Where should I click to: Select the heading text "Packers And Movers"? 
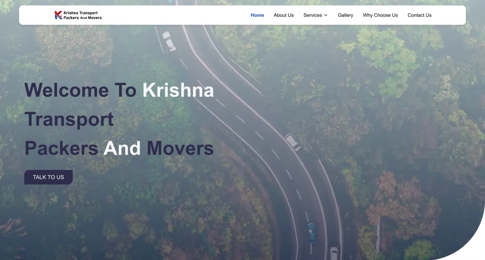(x=119, y=148)
